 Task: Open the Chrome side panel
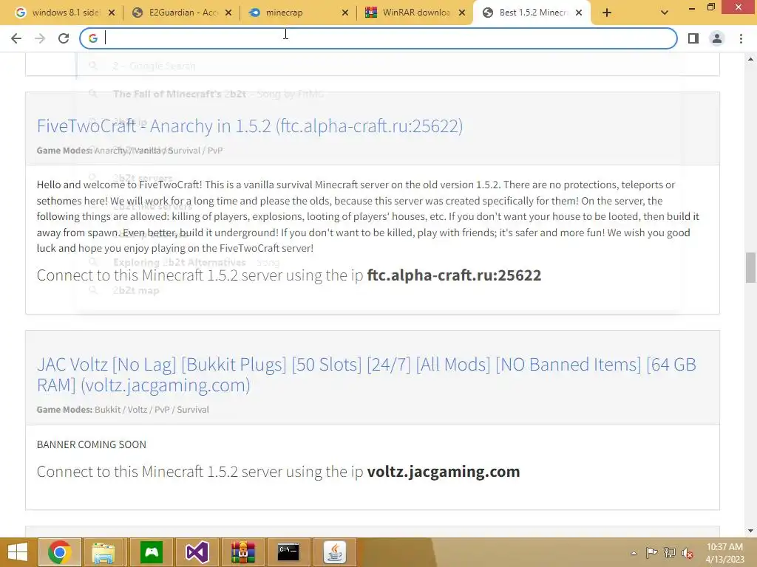pyautogui.click(x=693, y=38)
